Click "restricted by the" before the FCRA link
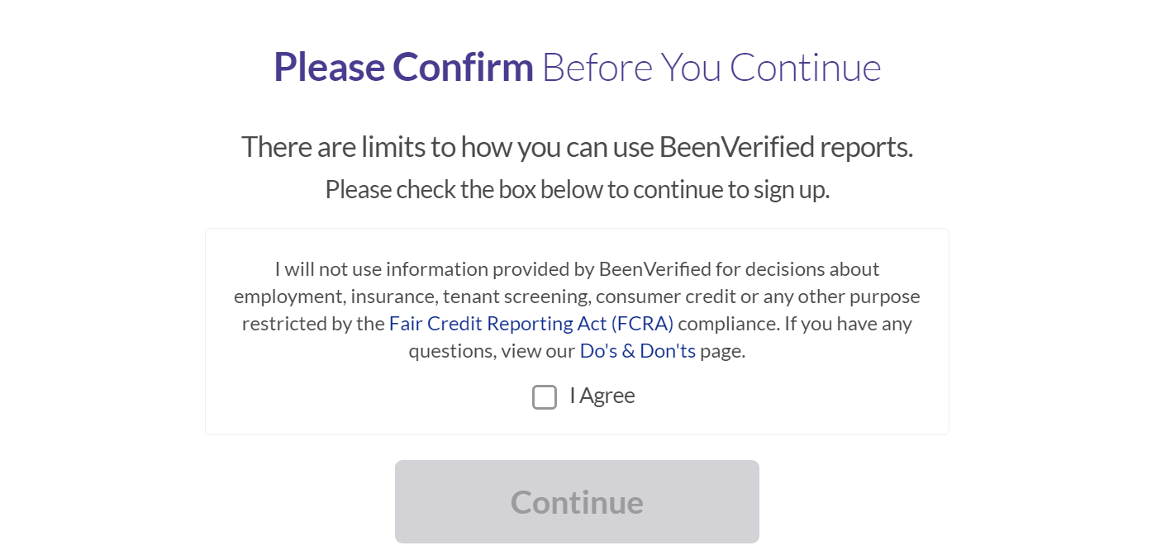Screen dimensions: 1161x555 click(313, 324)
